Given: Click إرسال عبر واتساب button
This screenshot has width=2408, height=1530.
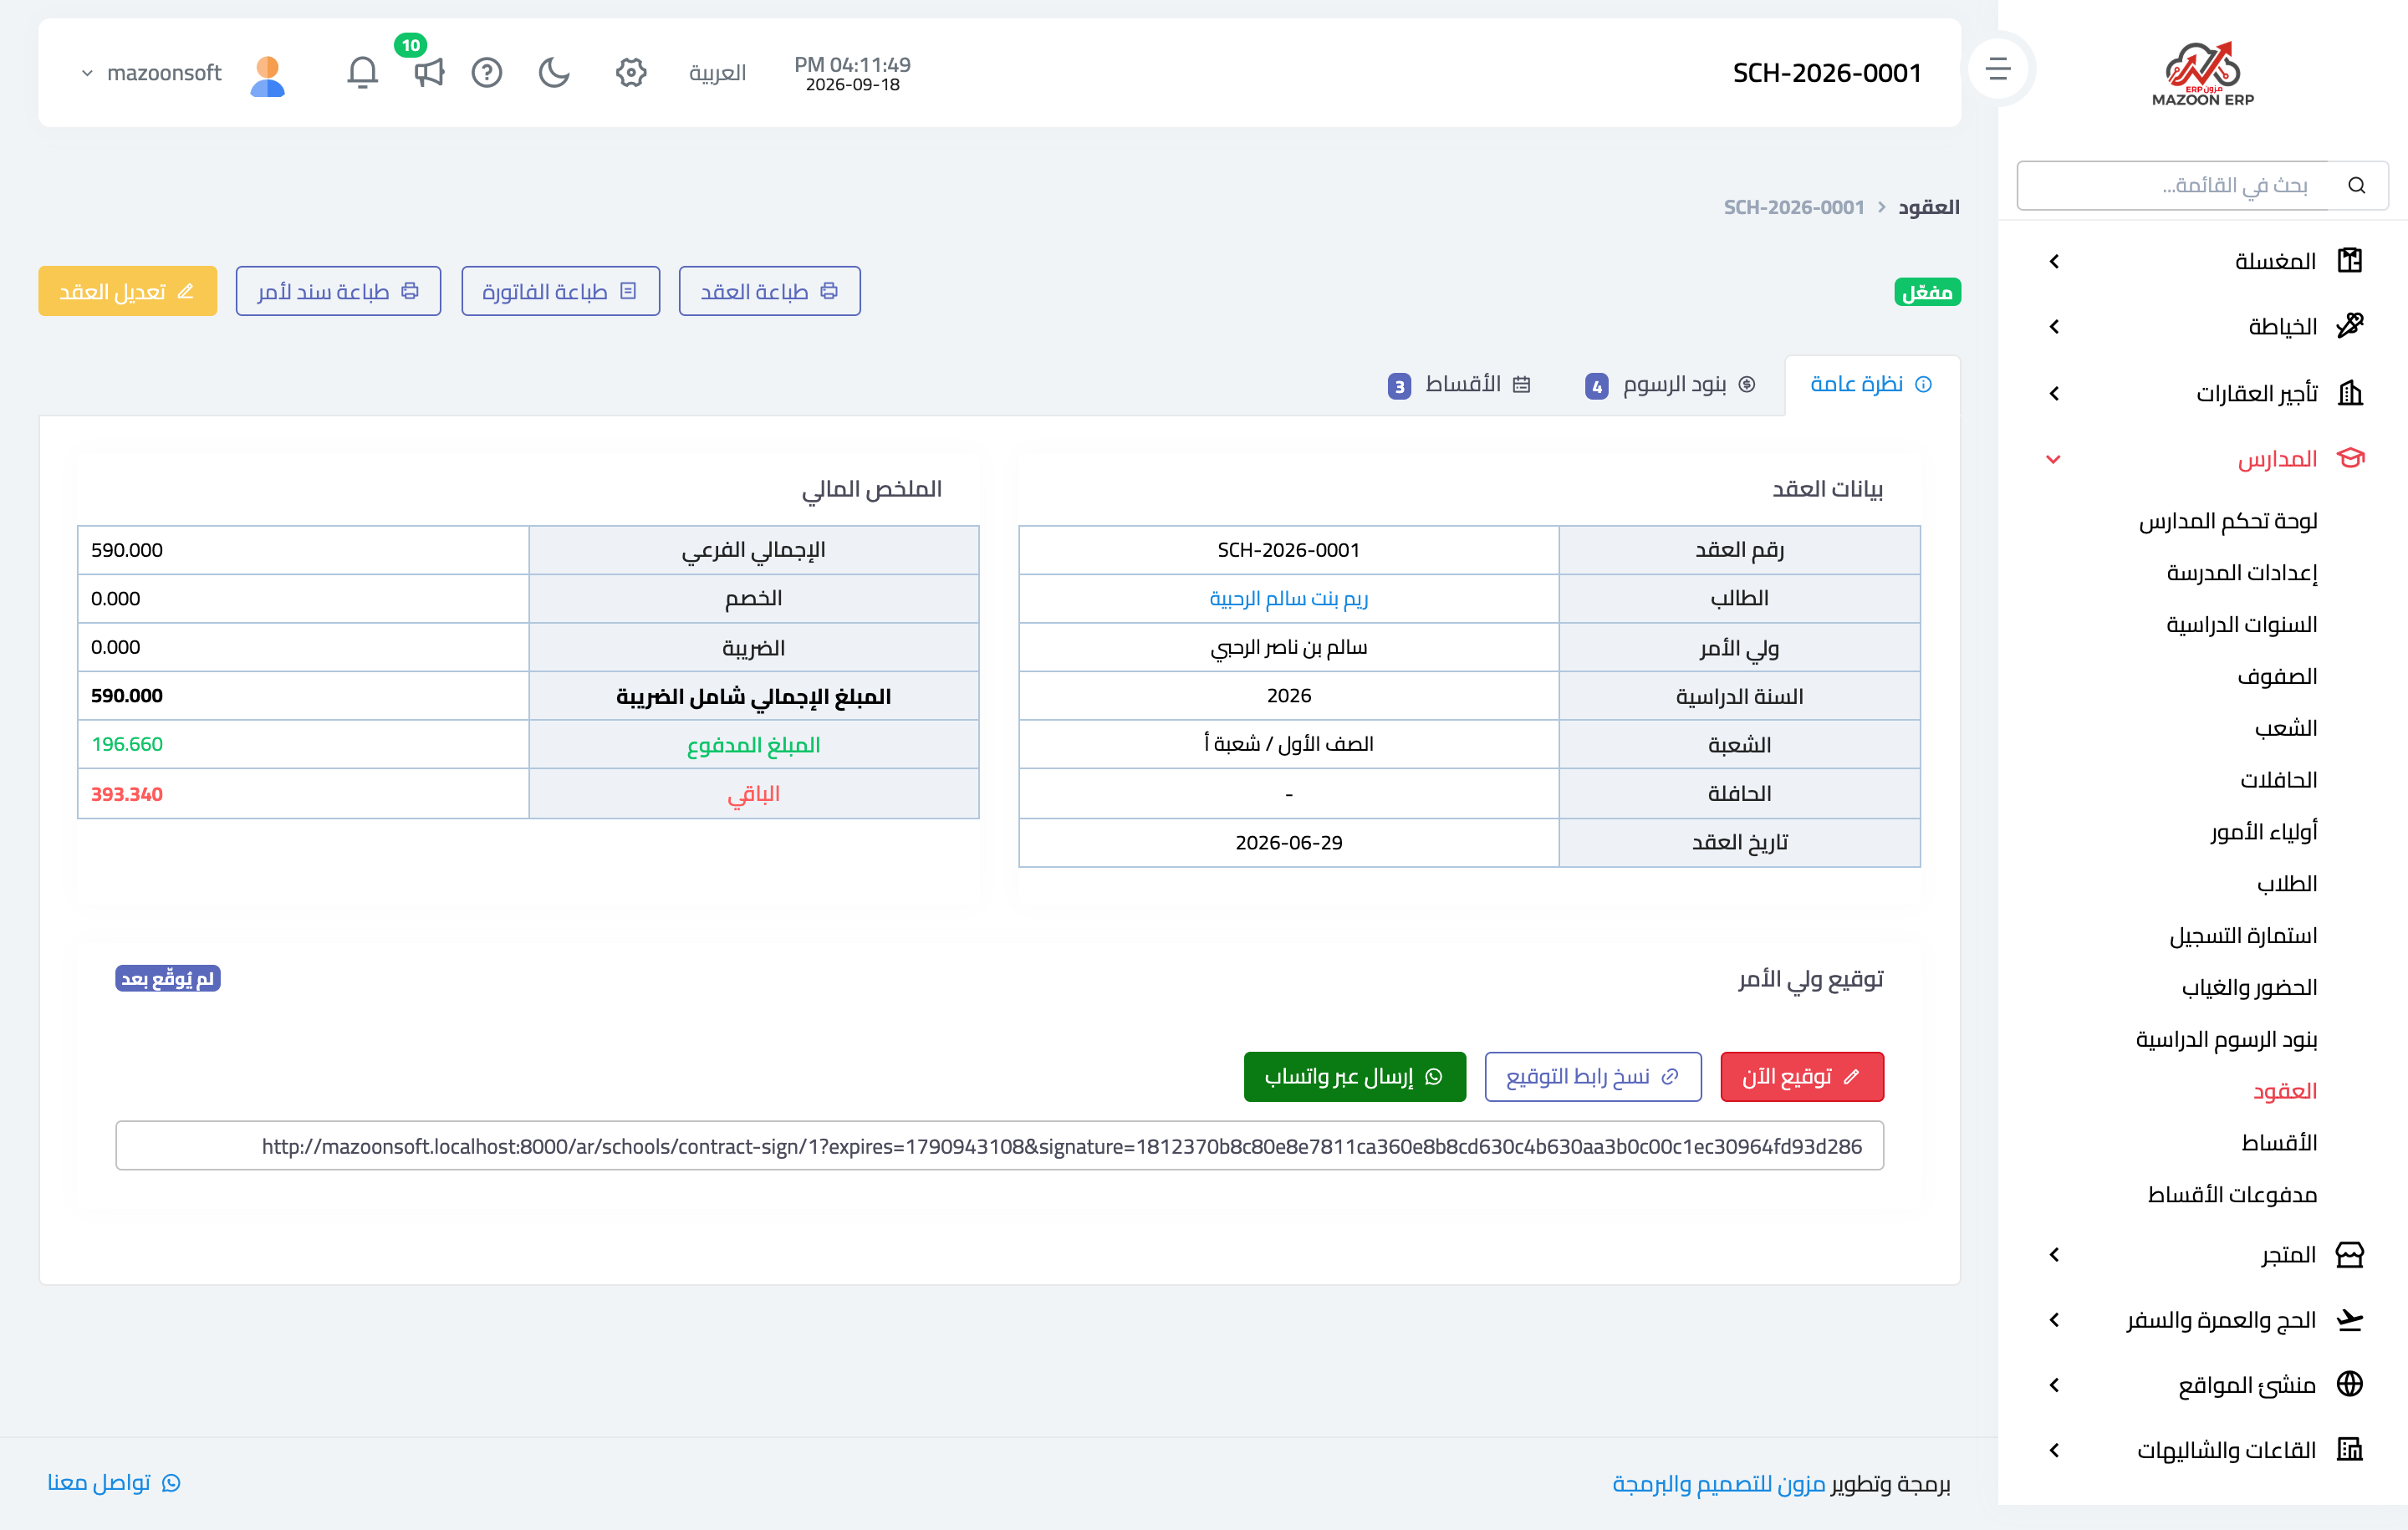Looking at the screenshot, I should [1354, 1076].
